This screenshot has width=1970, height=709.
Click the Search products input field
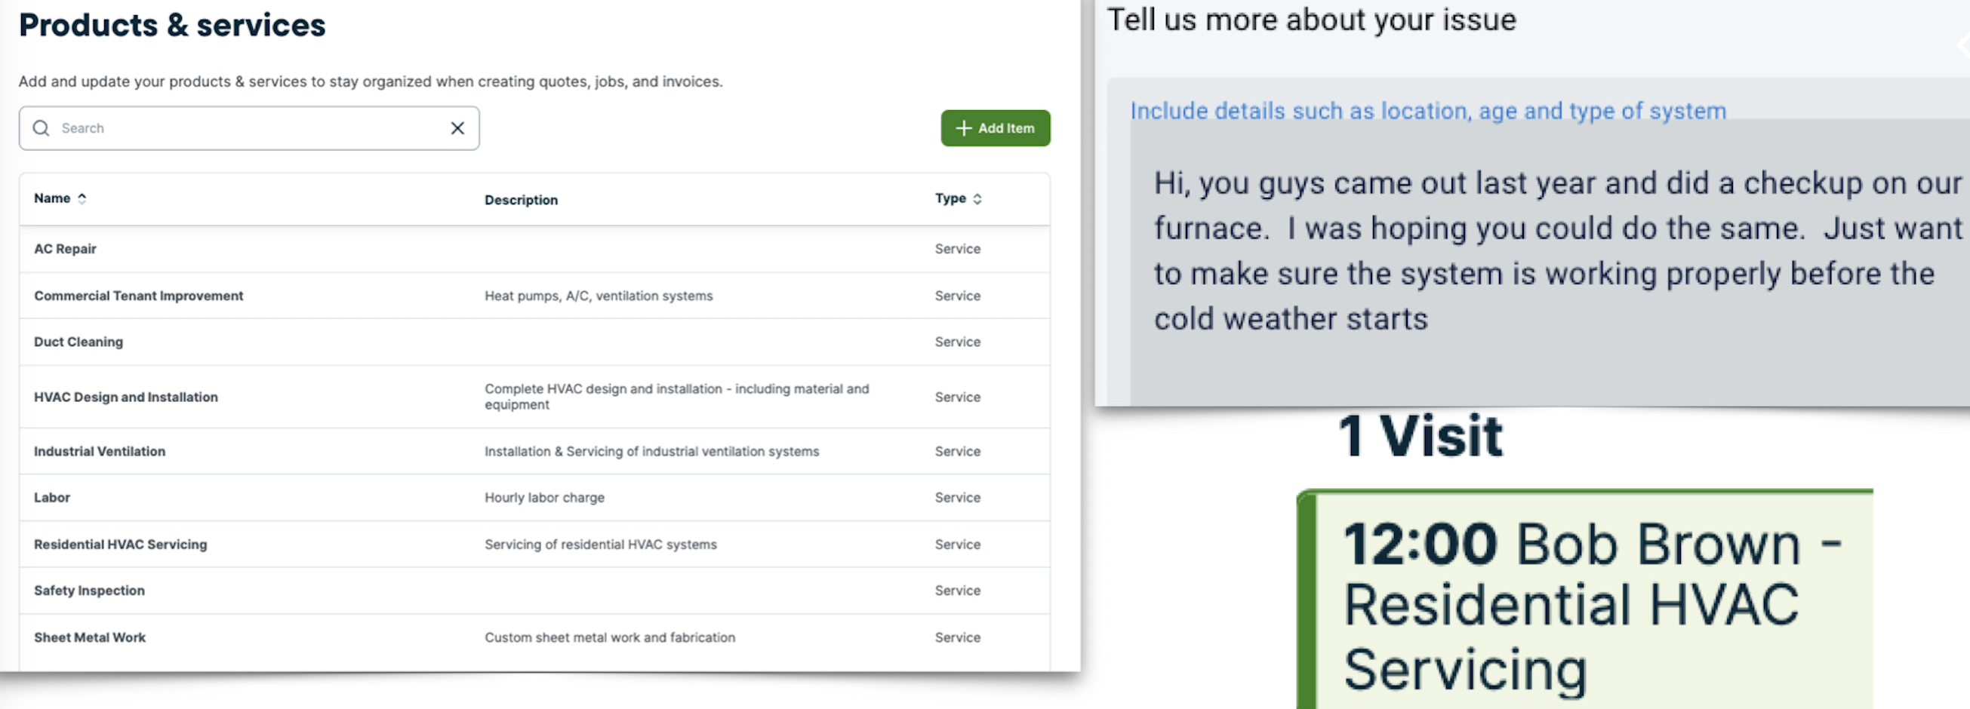pyautogui.click(x=249, y=128)
